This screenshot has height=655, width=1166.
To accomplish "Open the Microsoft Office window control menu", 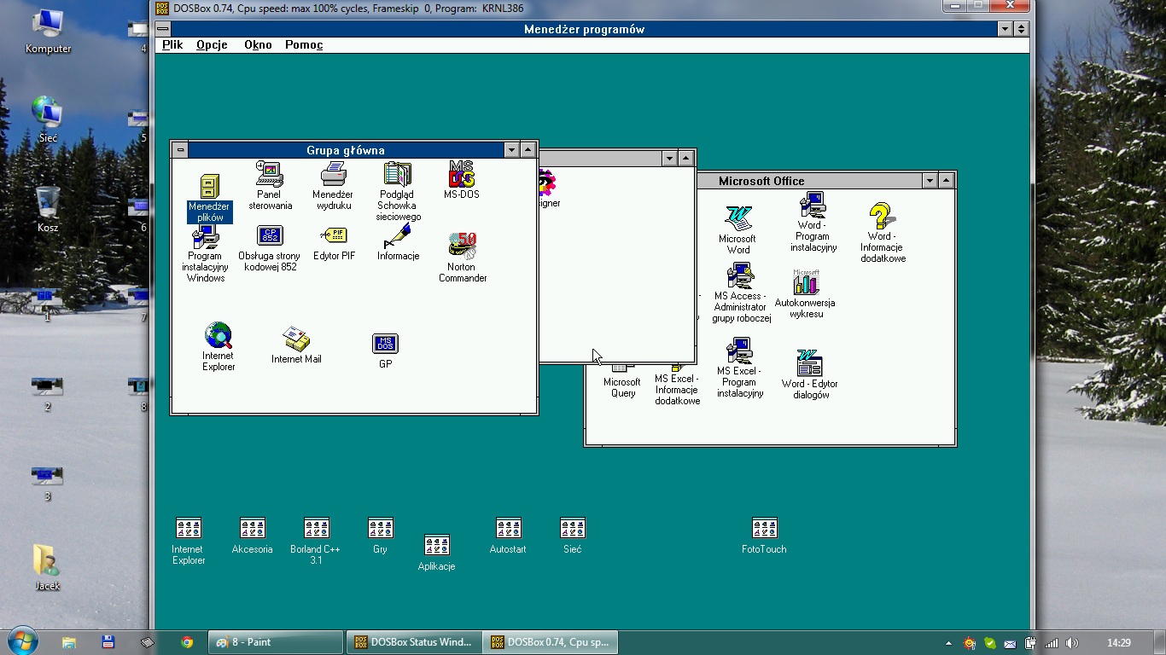I will pyautogui.click(x=594, y=180).
